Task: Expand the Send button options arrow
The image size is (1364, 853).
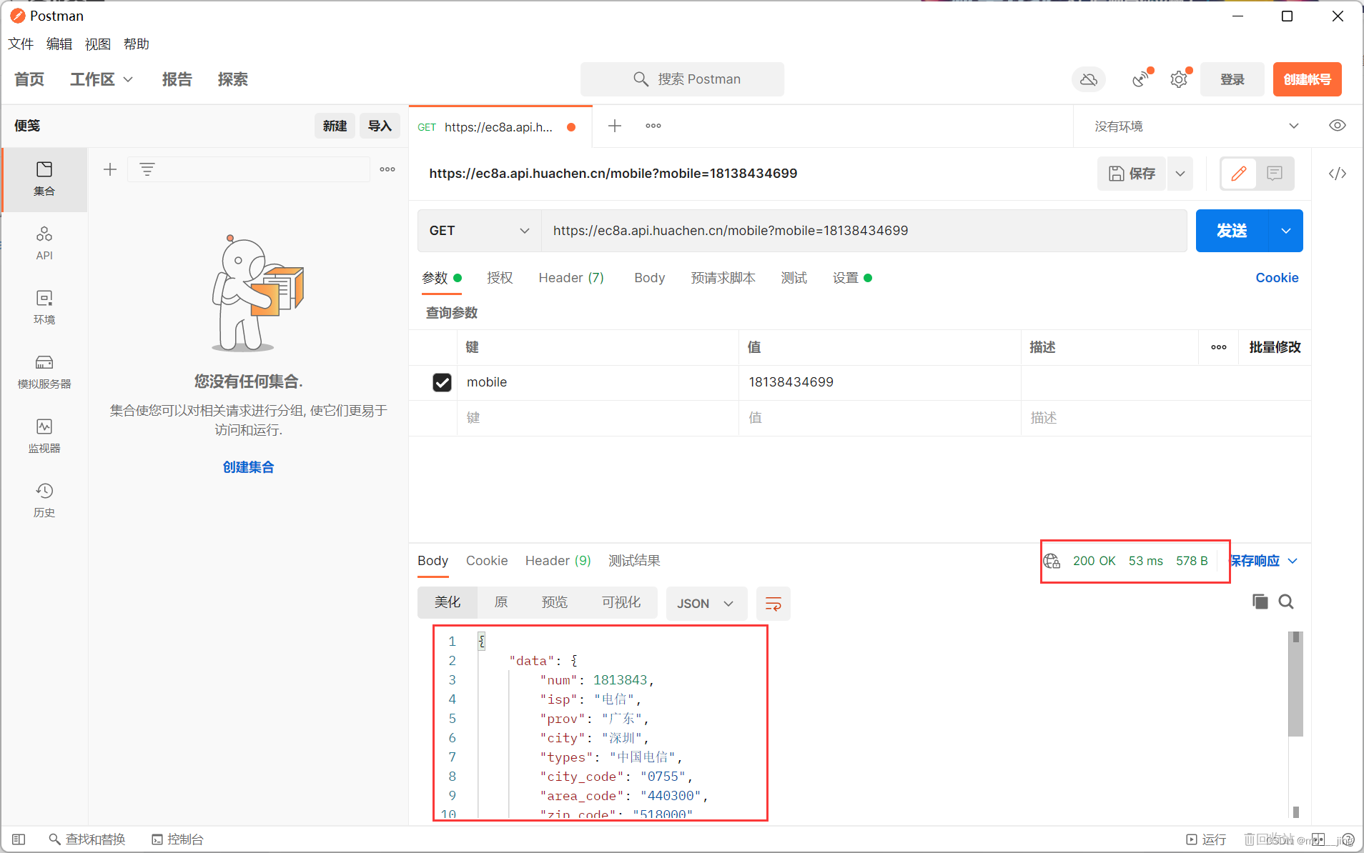Action: 1286,231
